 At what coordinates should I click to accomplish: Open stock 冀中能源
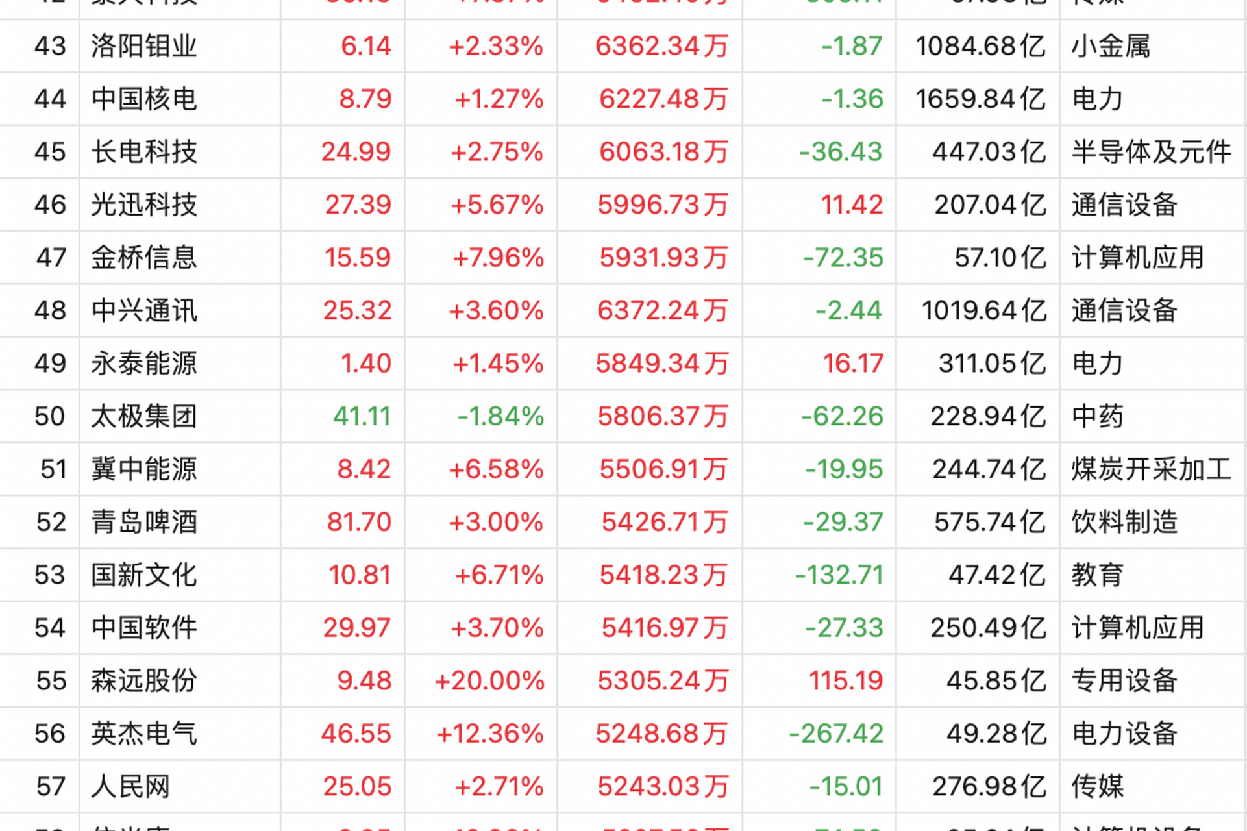tap(143, 469)
